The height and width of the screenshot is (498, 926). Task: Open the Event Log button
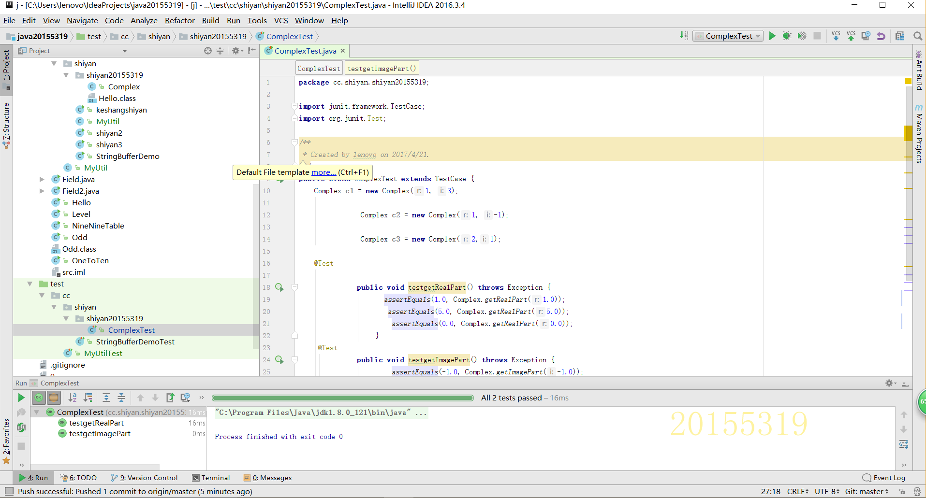(x=884, y=478)
